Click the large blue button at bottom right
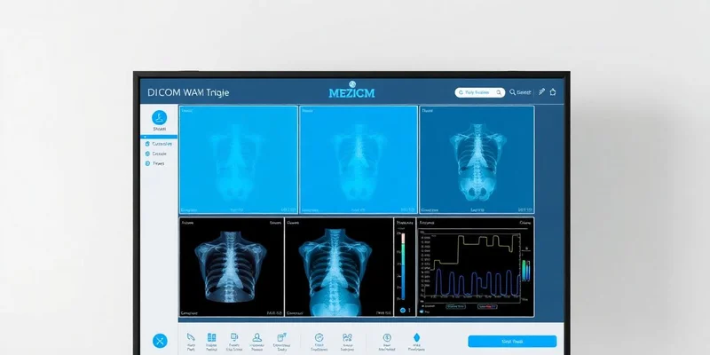 pos(512,342)
